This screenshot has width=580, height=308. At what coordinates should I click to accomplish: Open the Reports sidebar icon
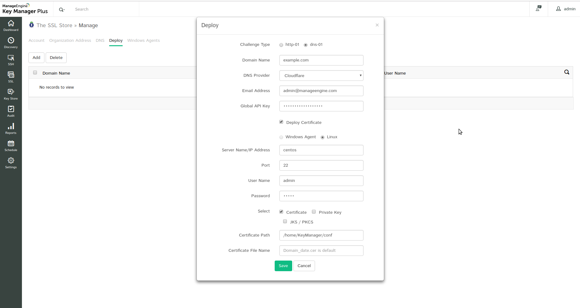[11, 129]
